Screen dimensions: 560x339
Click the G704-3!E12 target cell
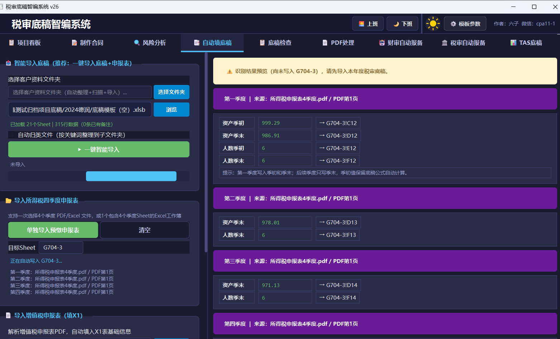[338, 148]
